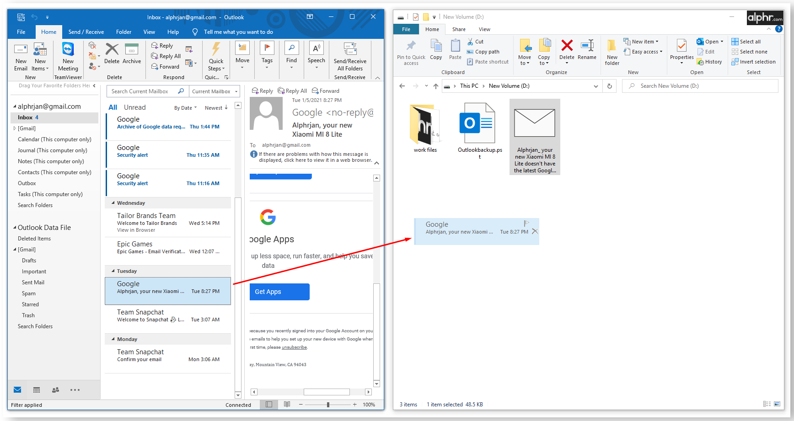The width and height of the screenshot is (794, 421).
Task: Click Reply All in the Respond group
Action: (166, 56)
